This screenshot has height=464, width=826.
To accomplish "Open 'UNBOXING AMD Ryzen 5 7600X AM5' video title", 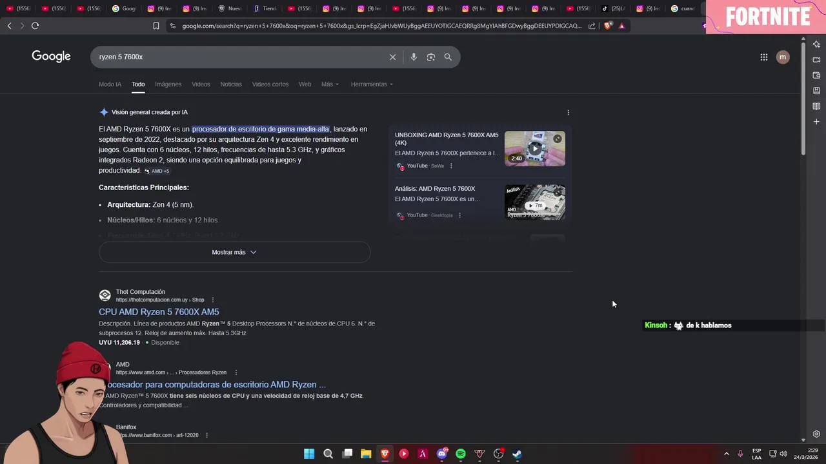I will (x=447, y=139).
